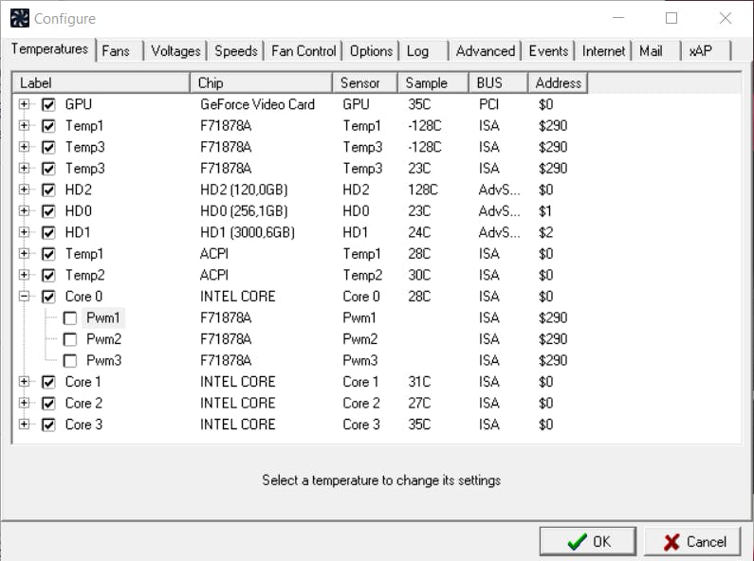Select the Core 1 row label

click(x=83, y=382)
